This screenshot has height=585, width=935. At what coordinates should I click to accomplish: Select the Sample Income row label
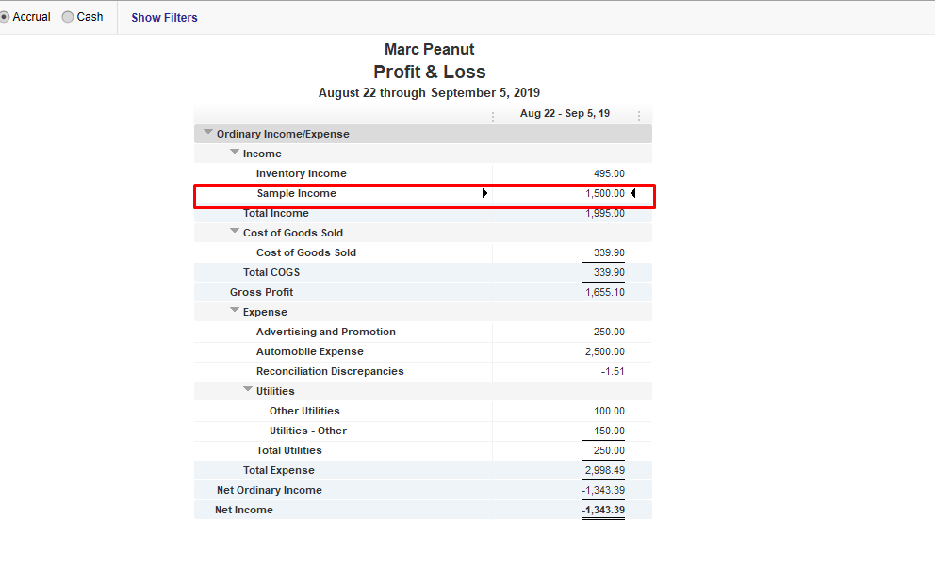[296, 193]
